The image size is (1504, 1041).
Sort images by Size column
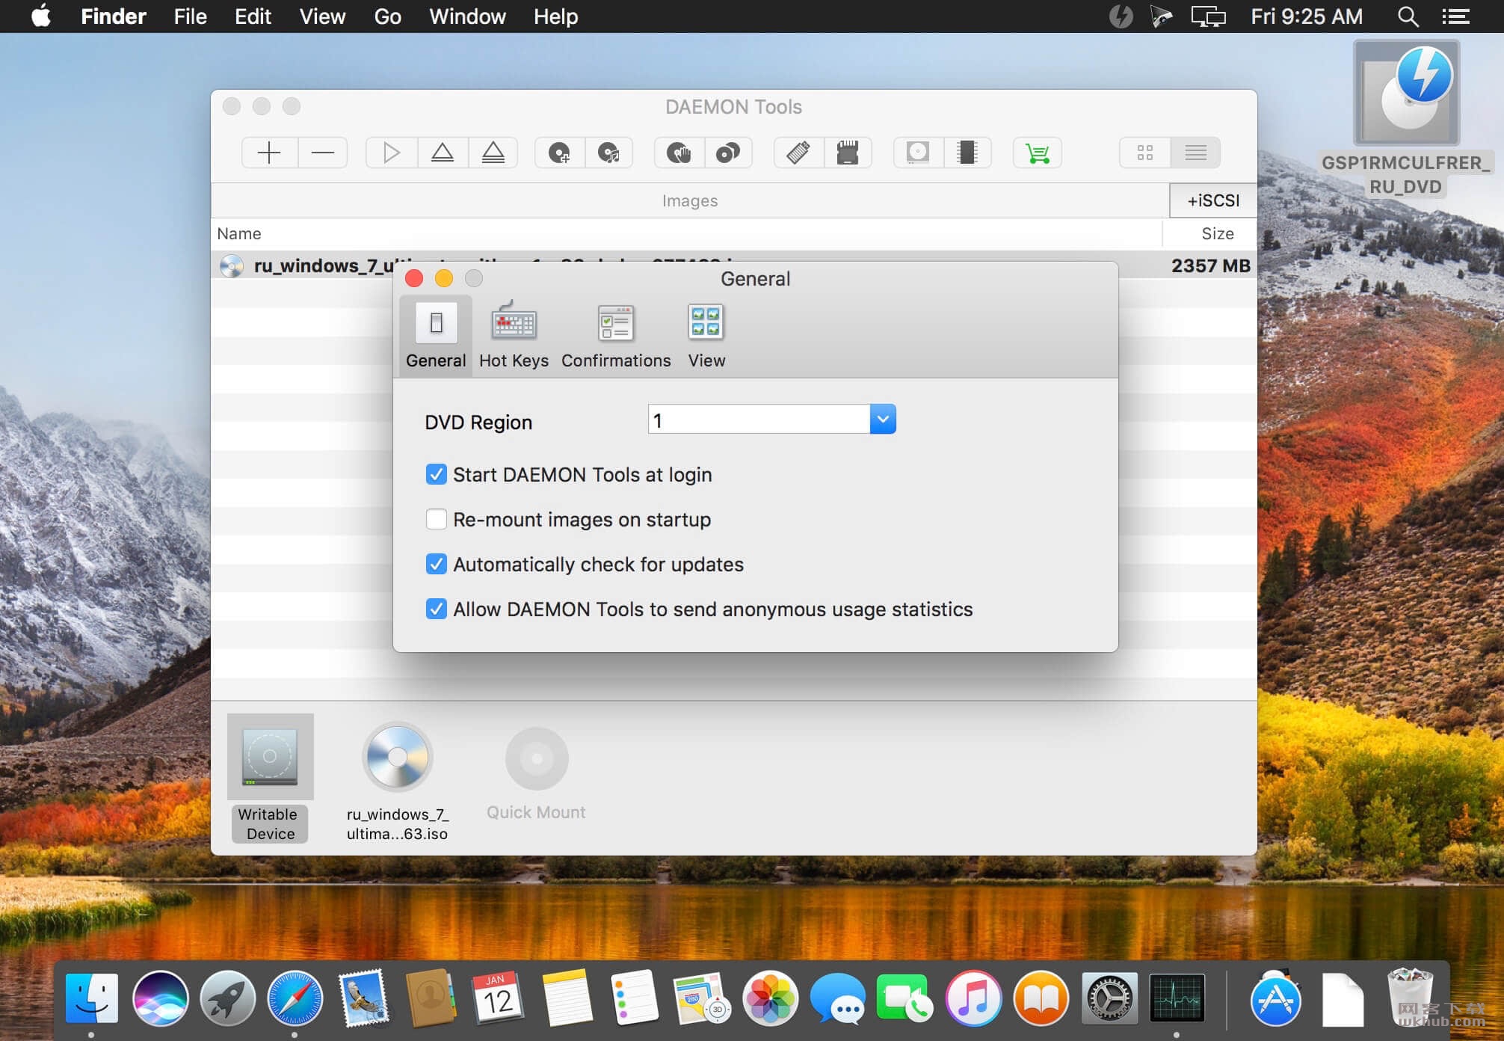click(1209, 233)
